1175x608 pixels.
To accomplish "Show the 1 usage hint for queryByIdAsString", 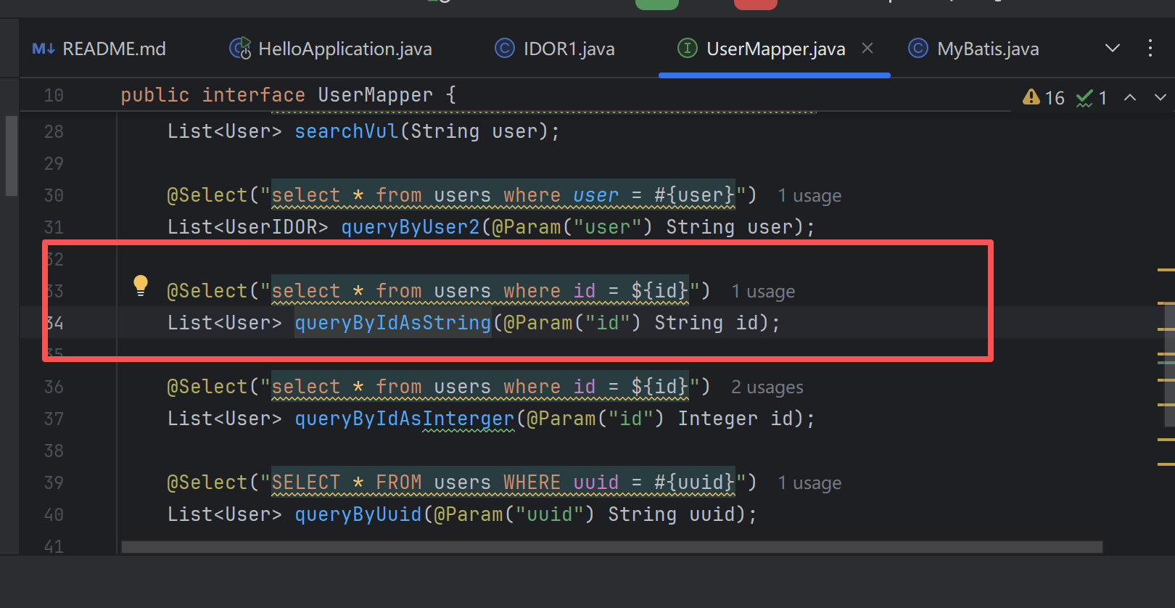I will pyautogui.click(x=763, y=292).
